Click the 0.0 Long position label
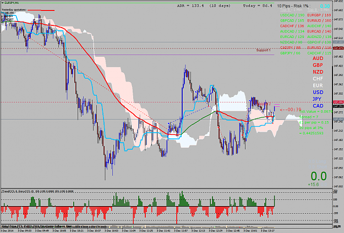The height and width of the screenshot is (233, 344). 318,161
